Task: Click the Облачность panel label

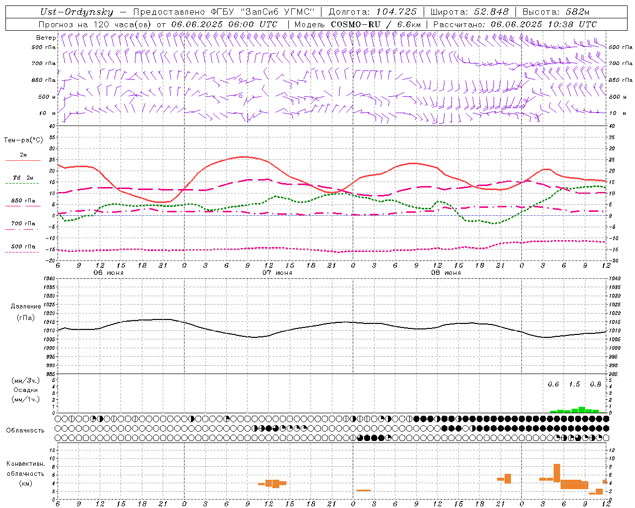Action: [25, 430]
